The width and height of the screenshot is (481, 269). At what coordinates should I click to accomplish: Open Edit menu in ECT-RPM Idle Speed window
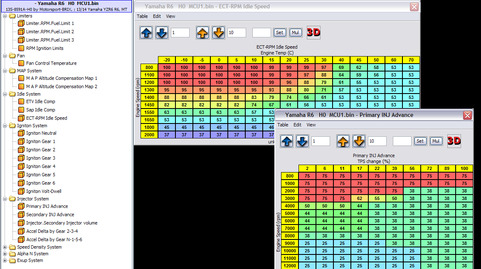point(157,16)
